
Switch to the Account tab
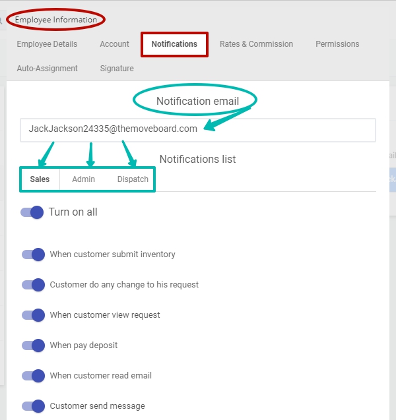[114, 44]
